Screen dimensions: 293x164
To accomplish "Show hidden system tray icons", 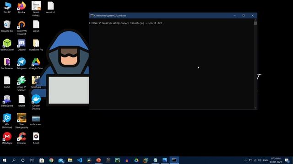I will pos(246,160).
